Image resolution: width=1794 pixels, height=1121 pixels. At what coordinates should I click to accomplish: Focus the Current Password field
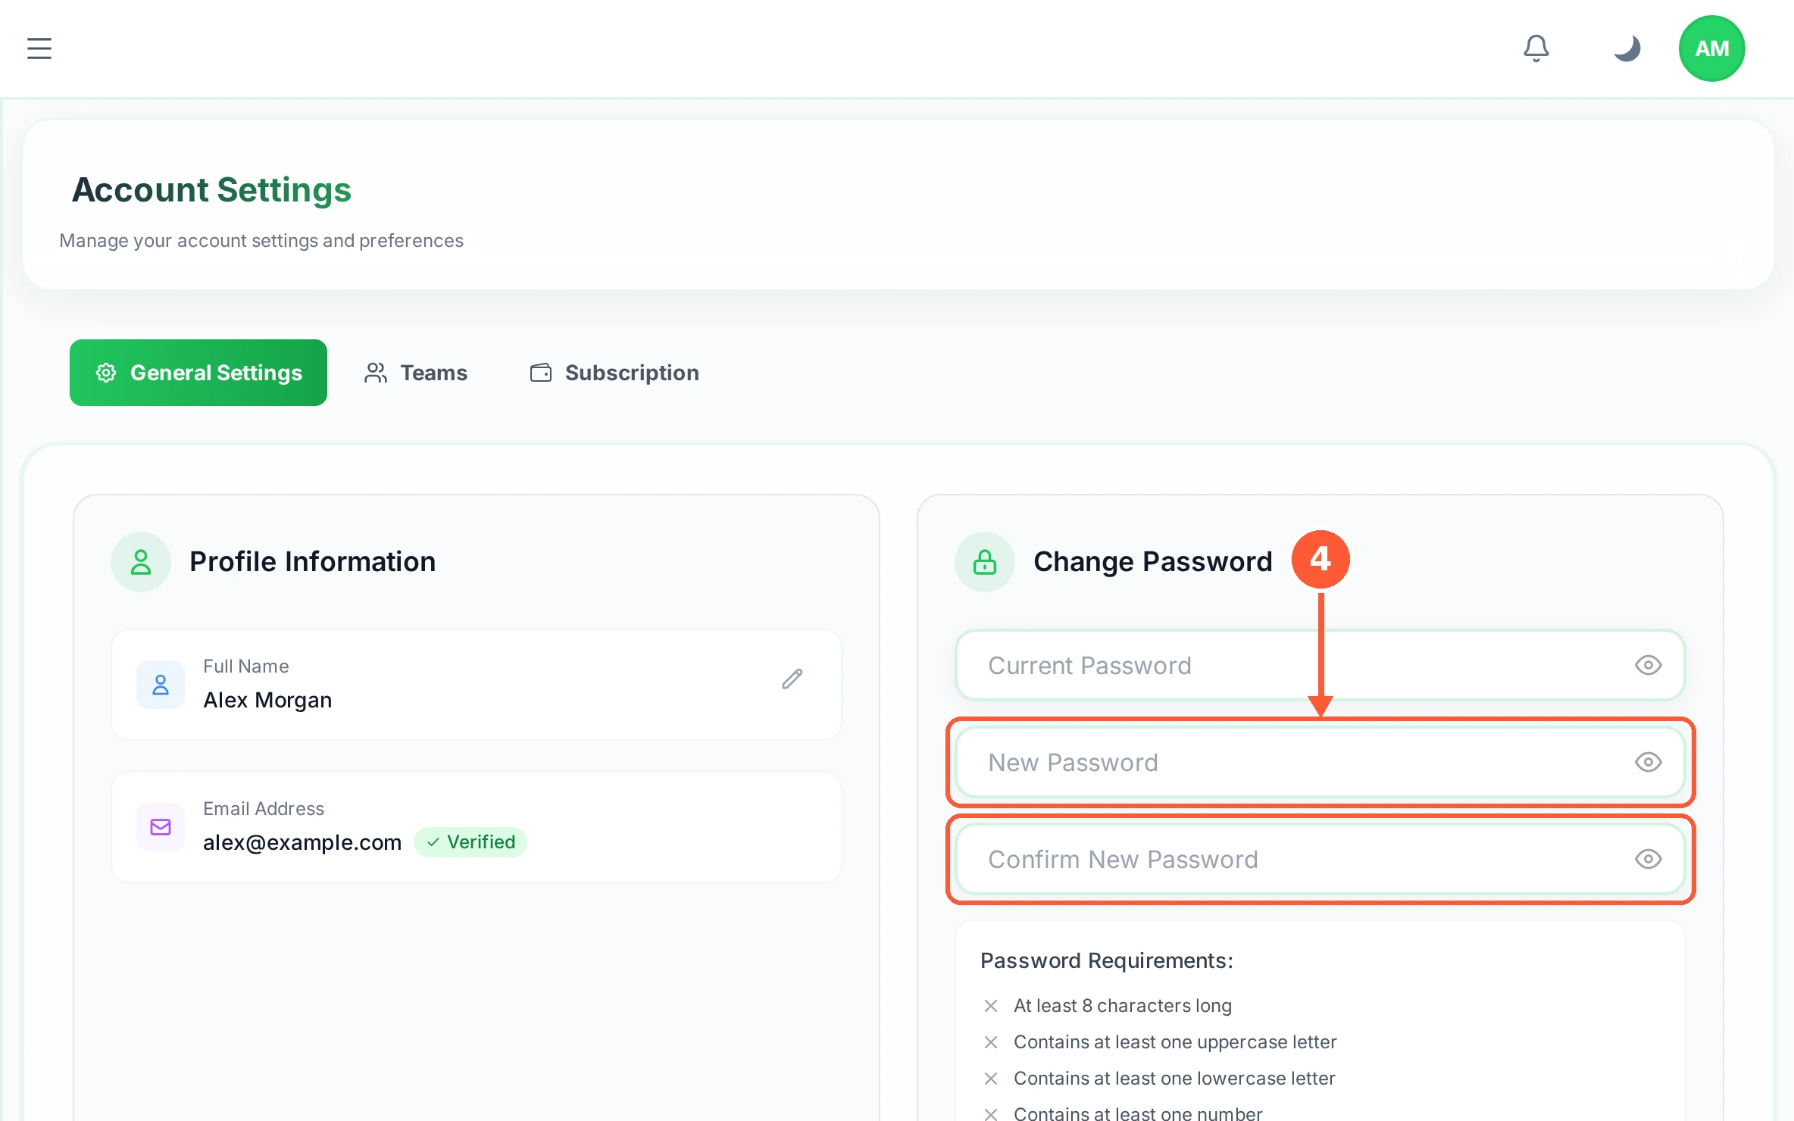pyautogui.click(x=1320, y=665)
